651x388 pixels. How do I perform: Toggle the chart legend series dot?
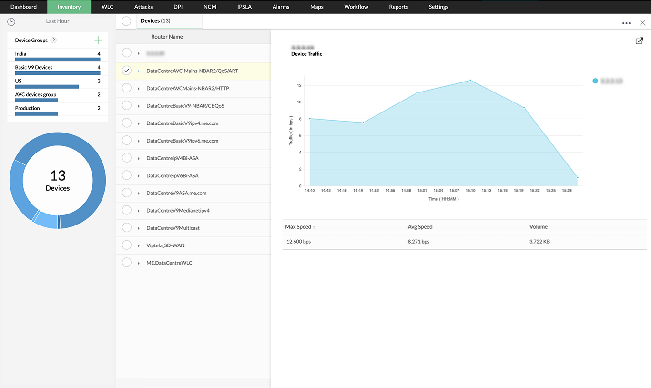(595, 81)
